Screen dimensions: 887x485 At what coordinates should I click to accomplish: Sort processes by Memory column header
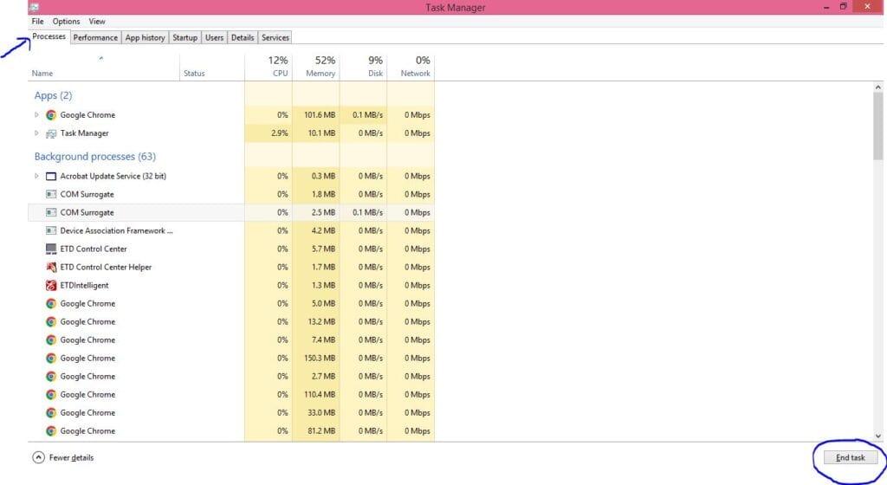315,67
